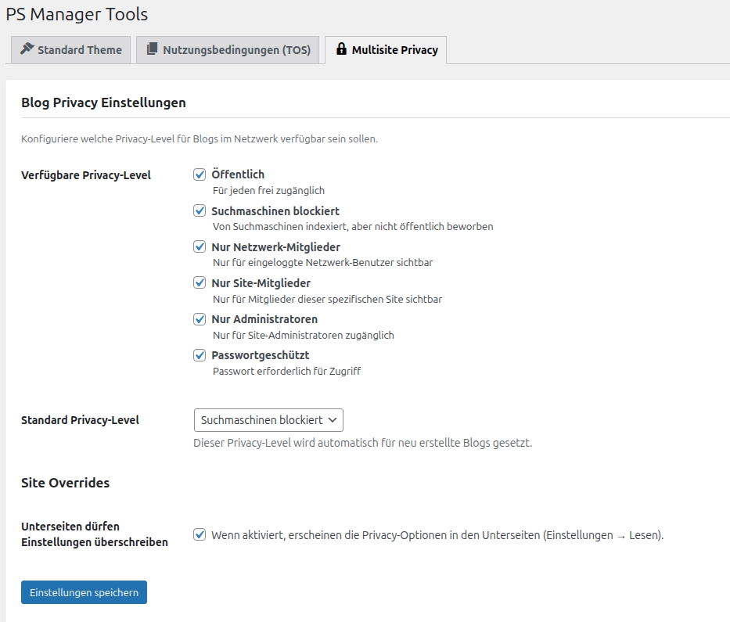Uncheck the Nur Administratoren checkbox

[200, 318]
